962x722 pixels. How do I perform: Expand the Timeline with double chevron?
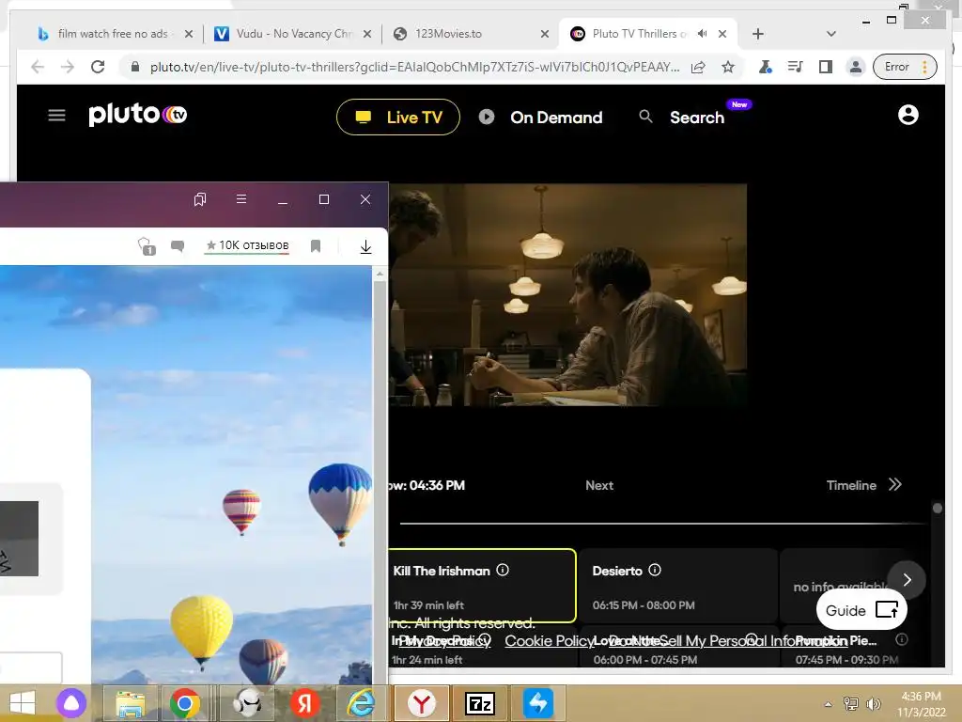(895, 484)
